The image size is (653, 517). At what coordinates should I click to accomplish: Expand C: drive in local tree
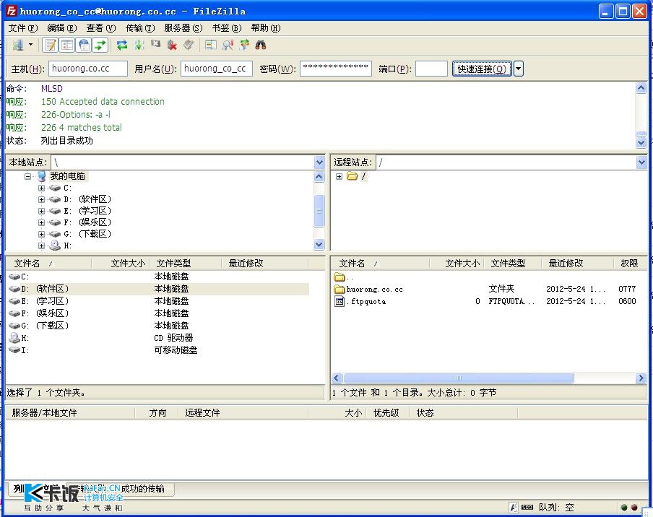(x=41, y=188)
